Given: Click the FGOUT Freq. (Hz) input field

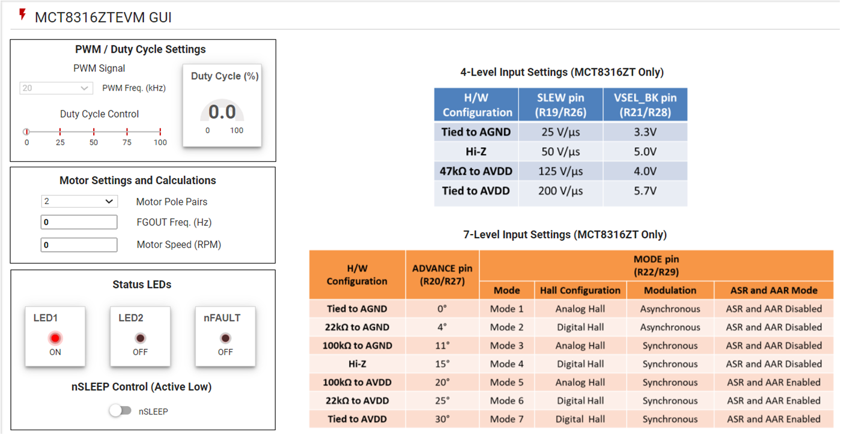Looking at the screenshot, I should click(79, 221).
